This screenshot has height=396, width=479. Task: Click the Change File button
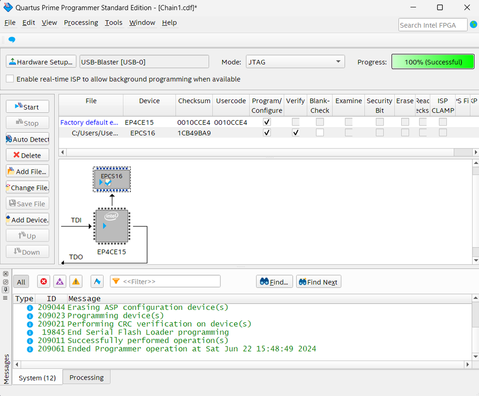28,188
